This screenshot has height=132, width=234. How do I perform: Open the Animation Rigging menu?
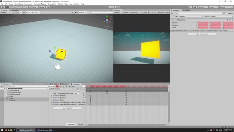pyautogui.click(x=40, y=4)
